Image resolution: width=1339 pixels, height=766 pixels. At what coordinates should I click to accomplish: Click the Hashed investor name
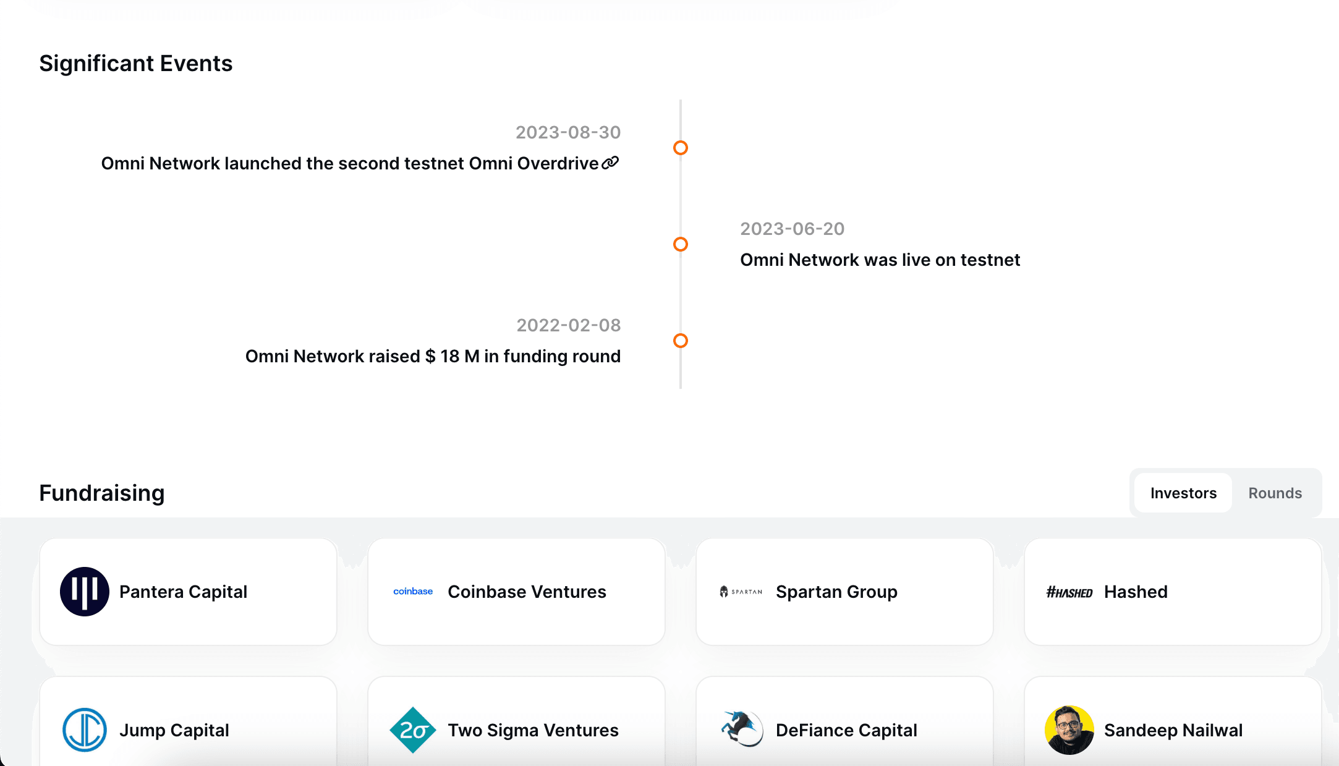[x=1136, y=592]
